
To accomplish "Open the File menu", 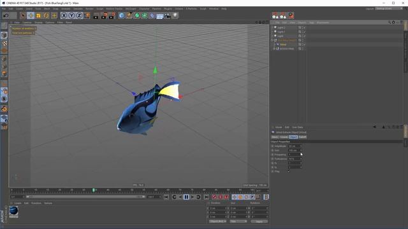I will (4, 8).
